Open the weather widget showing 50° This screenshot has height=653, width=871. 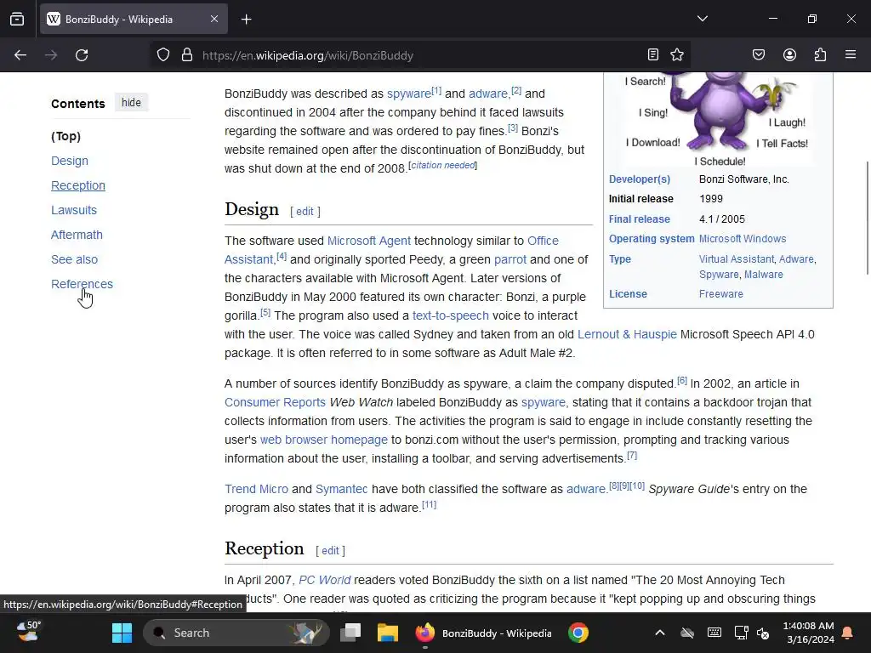[29, 632]
